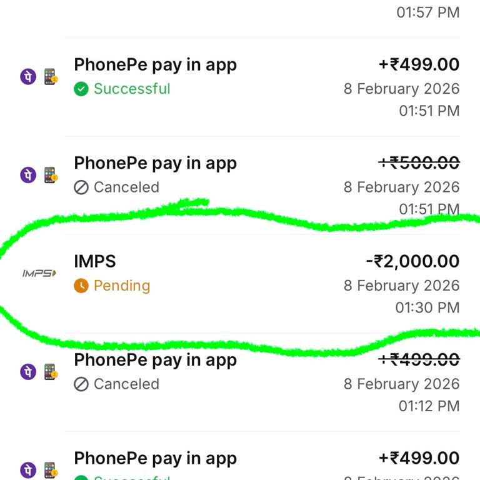Click the orange Pending clock icon
The width and height of the screenshot is (480, 480).
(81, 286)
